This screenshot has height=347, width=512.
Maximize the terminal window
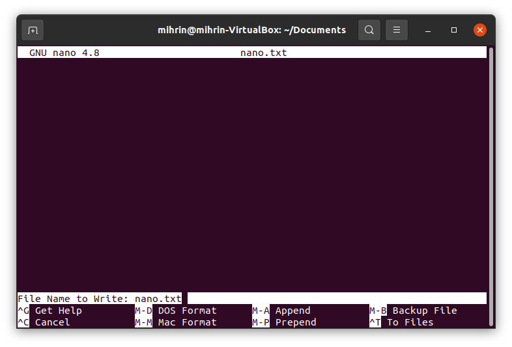tap(454, 30)
